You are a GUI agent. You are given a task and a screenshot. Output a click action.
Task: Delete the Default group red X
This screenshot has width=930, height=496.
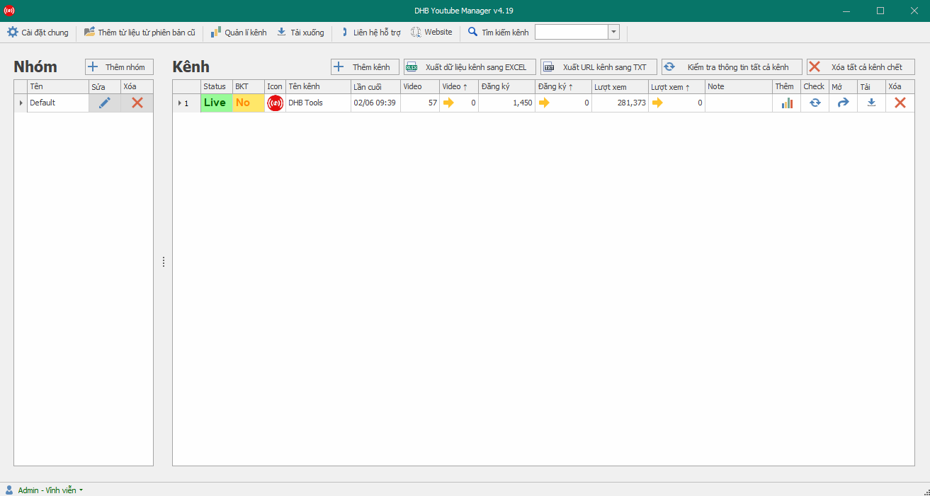(137, 103)
